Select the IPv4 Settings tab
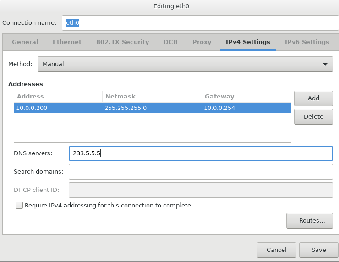 (248, 42)
